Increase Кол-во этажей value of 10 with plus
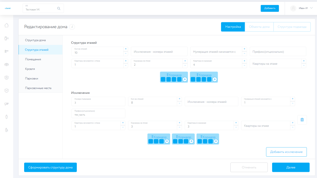This screenshot has height=178, width=317. coord(126,49)
